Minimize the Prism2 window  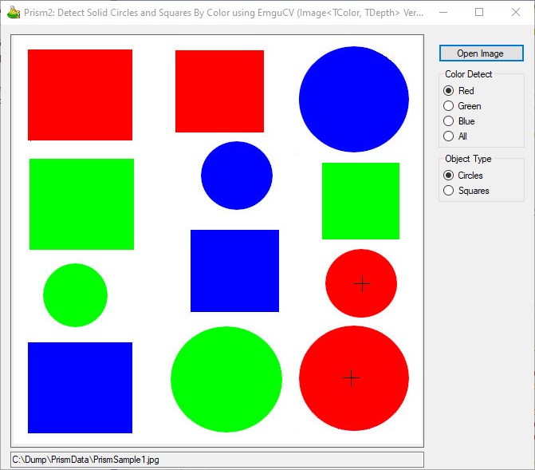[x=443, y=13]
